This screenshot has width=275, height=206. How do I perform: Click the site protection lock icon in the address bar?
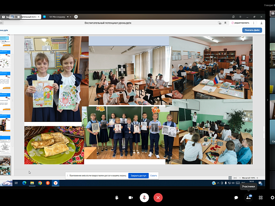point(220,23)
